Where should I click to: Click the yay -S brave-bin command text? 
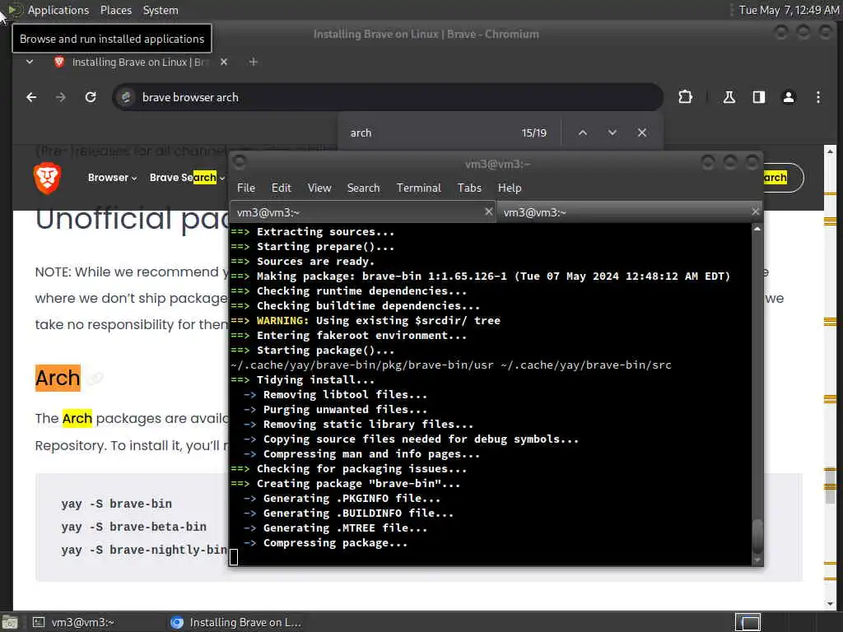[x=117, y=504]
